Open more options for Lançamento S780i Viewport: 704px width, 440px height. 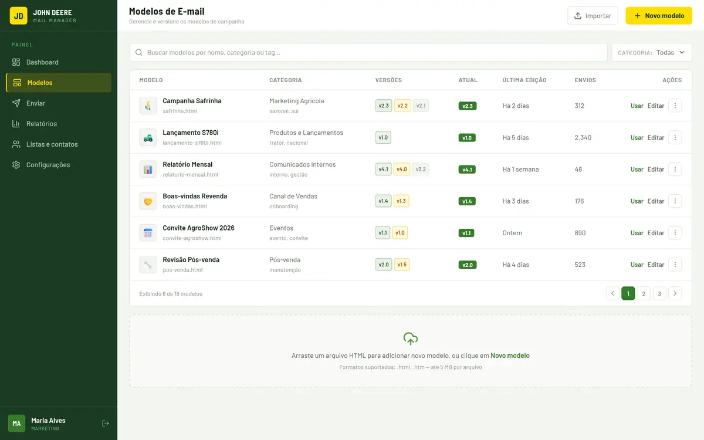pyautogui.click(x=675, y=137)
